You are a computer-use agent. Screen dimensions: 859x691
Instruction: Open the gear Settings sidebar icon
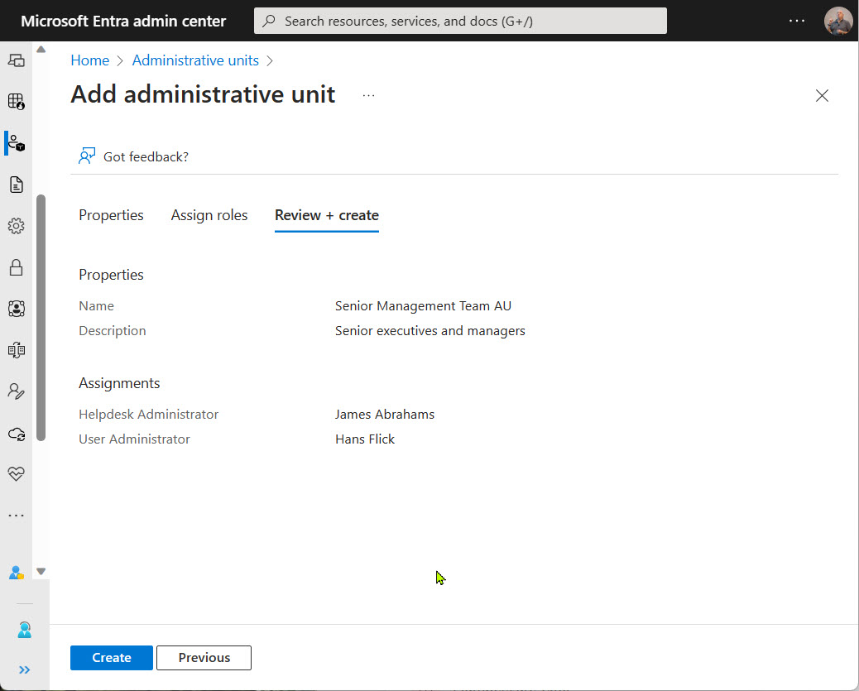click(16, 226)
